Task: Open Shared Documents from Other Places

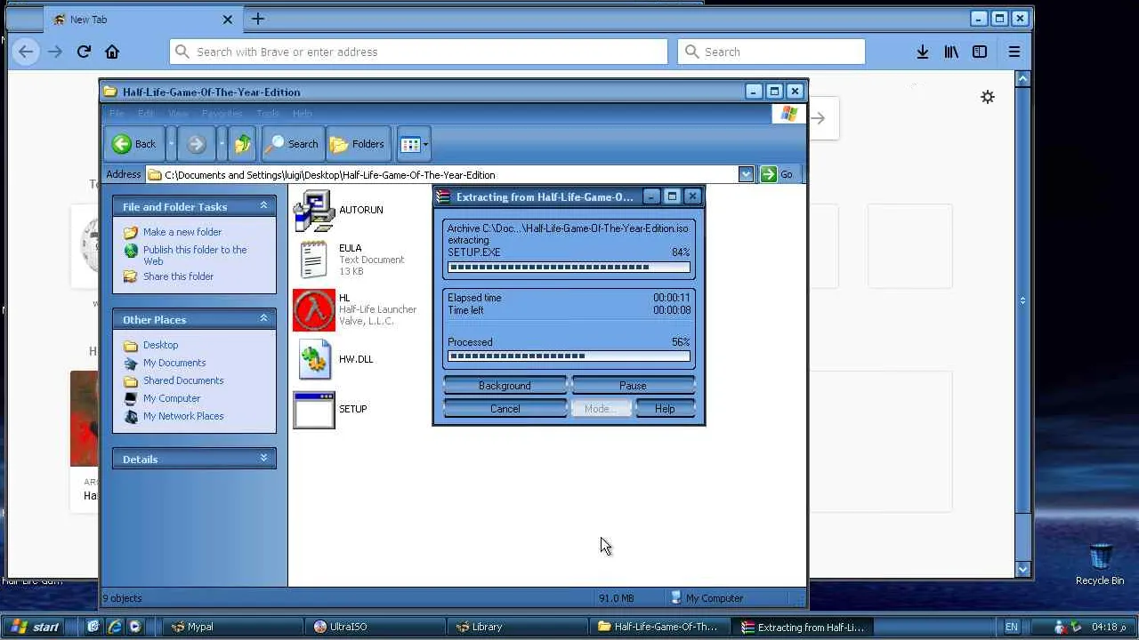Action: coord(183,380)
